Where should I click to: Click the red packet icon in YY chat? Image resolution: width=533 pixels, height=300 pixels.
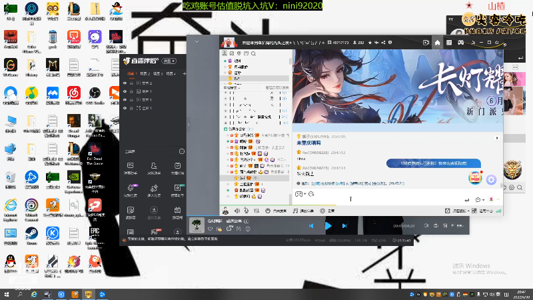[x=475, y=178]
